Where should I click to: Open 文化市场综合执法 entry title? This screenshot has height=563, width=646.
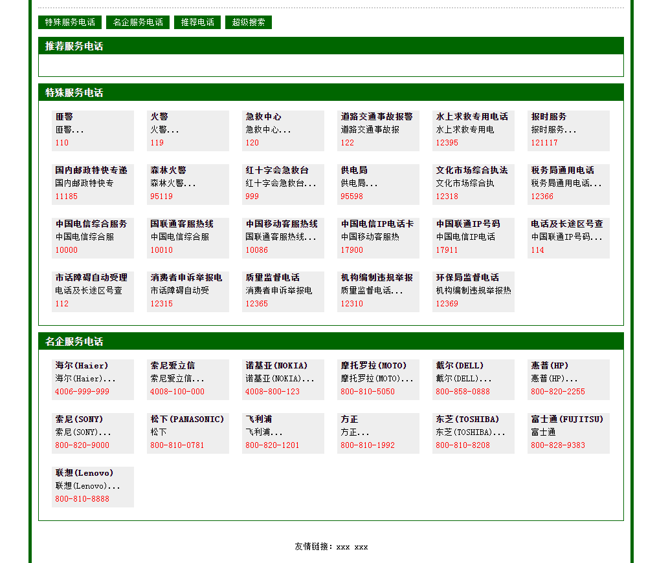click(472, 171)
